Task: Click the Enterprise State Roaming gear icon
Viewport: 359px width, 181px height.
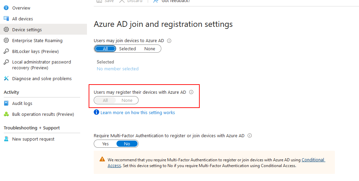Action: 6,40
